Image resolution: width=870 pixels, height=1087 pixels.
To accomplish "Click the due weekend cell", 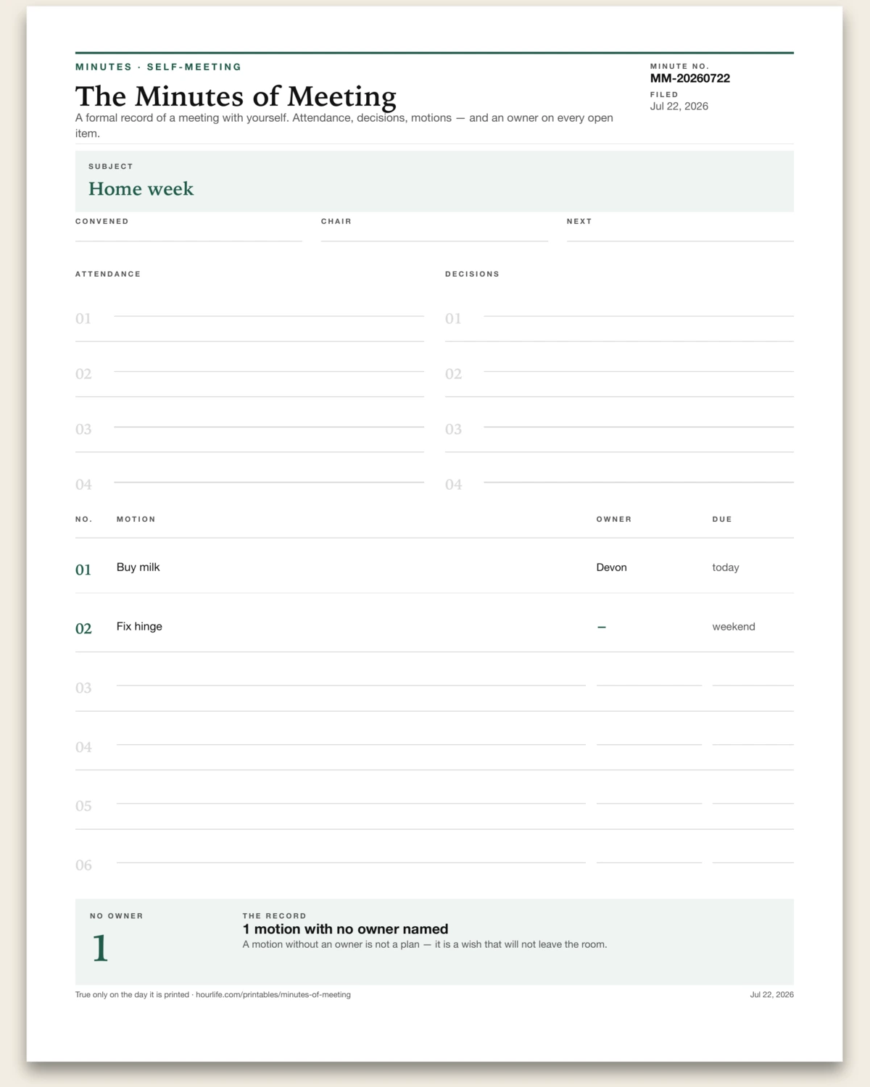I will pyautogui.click(x=734, y=626).
